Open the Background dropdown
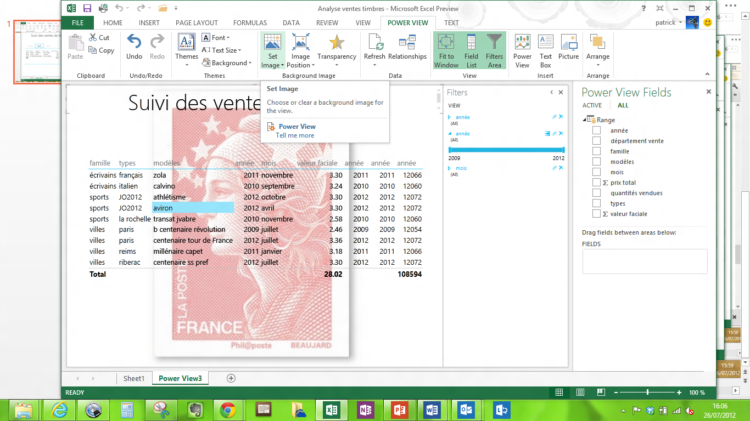The image size is (750, 421). (227, 63)
